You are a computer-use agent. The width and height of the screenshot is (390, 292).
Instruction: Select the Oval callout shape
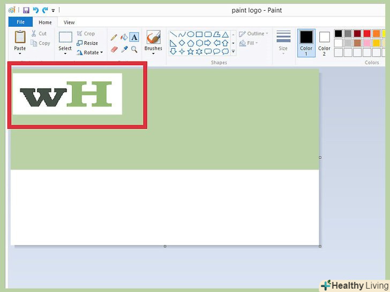(216, 51)
